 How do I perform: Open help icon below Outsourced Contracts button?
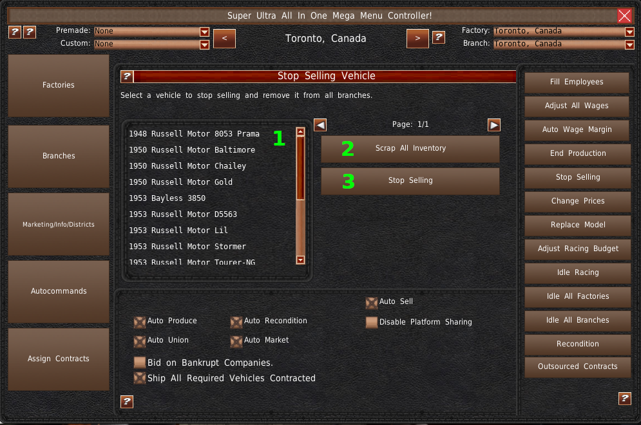[625, 399]
